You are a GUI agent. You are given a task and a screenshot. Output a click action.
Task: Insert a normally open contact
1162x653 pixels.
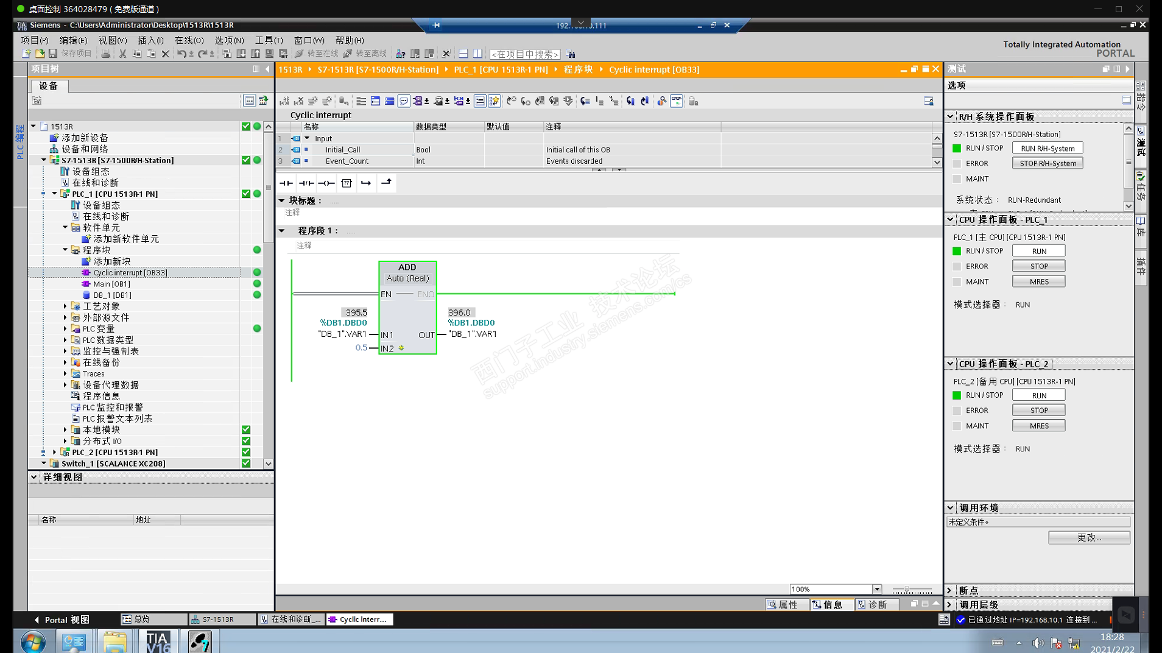click(286, 183)
